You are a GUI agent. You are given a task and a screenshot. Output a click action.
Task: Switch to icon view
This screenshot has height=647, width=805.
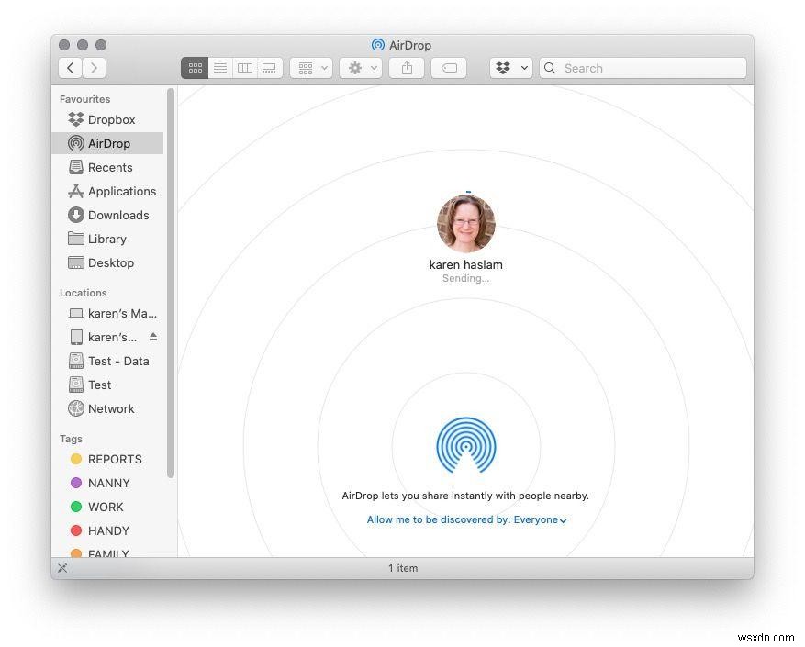coord(196,68)
